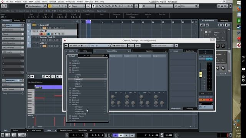
Task: Click the Find Instruments magnifier in VST Instruments
Action: (x=207, y=25)
